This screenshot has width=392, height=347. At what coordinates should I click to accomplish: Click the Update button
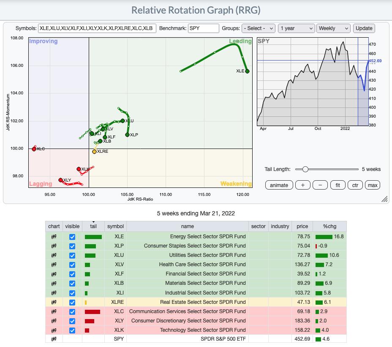[364, 28]
